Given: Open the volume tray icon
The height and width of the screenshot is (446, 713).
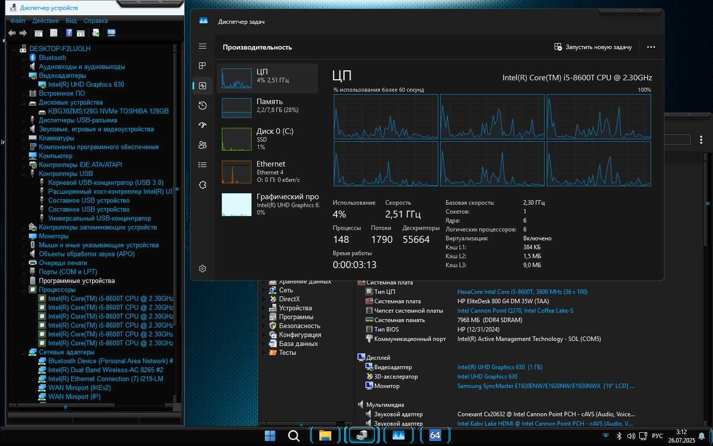Looking at the screenshot, I should click(x=631, y=436).
